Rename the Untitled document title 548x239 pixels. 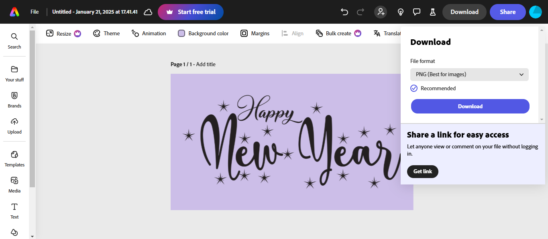click(95, 12)
